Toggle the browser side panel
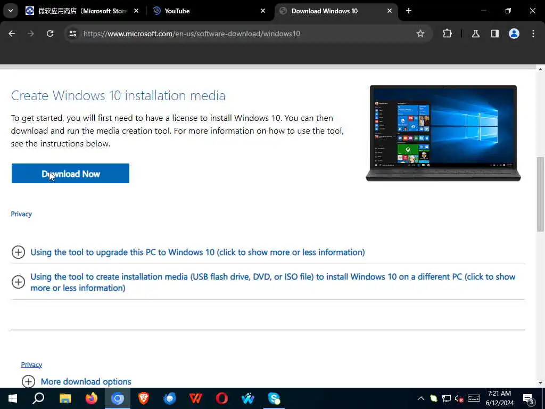The height and width of the screenshot is (409, 545). coord(495,34)
